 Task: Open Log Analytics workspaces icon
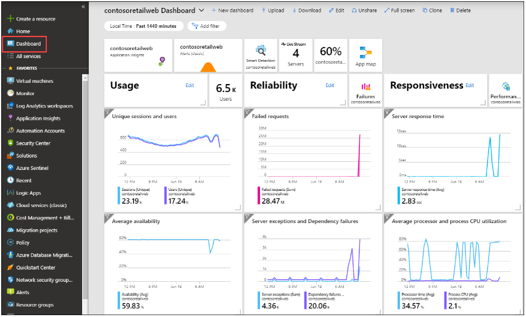[10, 106]
